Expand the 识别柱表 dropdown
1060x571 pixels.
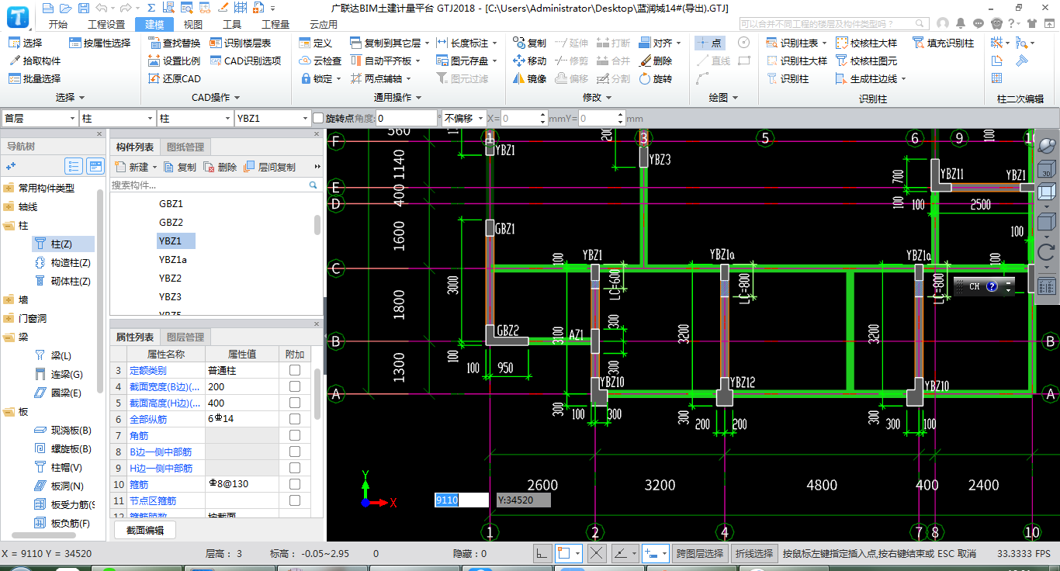[824, 43]
